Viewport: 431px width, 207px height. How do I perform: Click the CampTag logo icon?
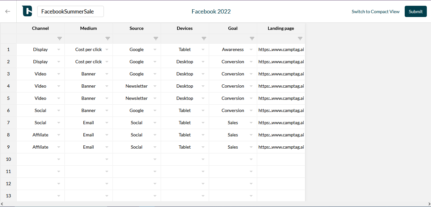coord(27,11)
